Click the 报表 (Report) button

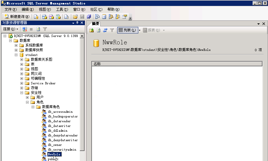[x=152, y=30]
